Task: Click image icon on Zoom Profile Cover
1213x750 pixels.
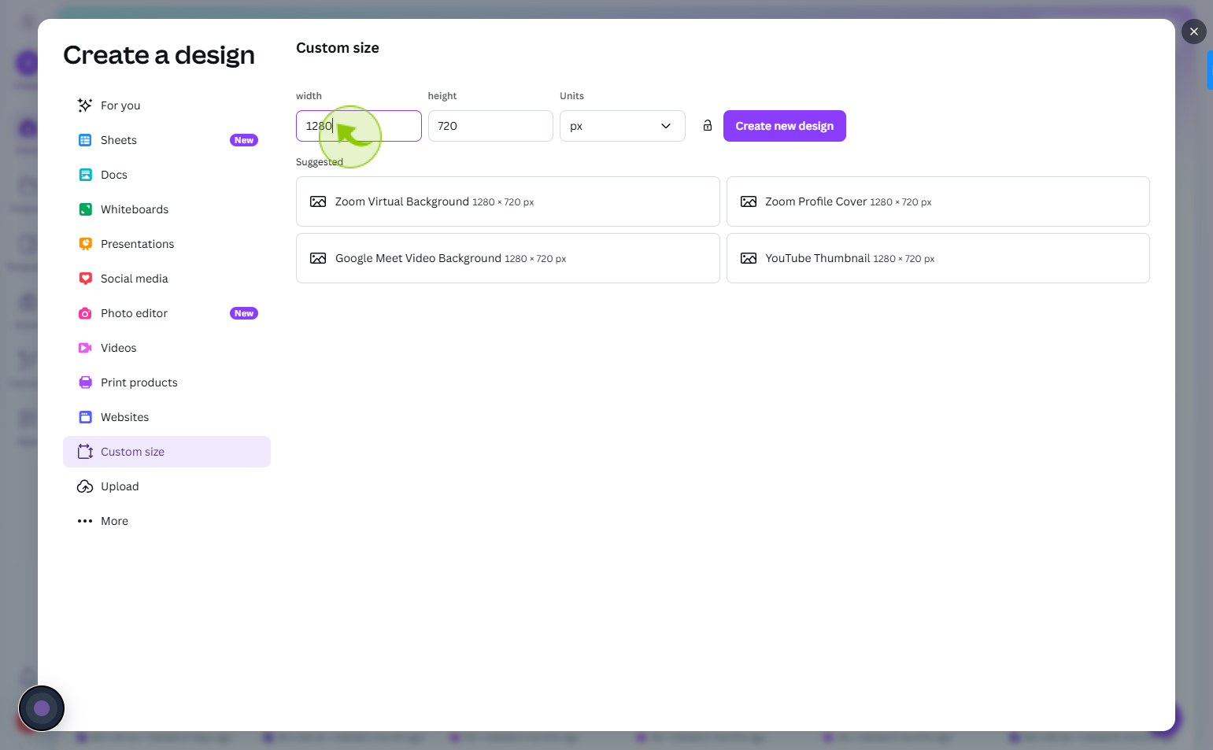Action: click(x=749, y=201)
